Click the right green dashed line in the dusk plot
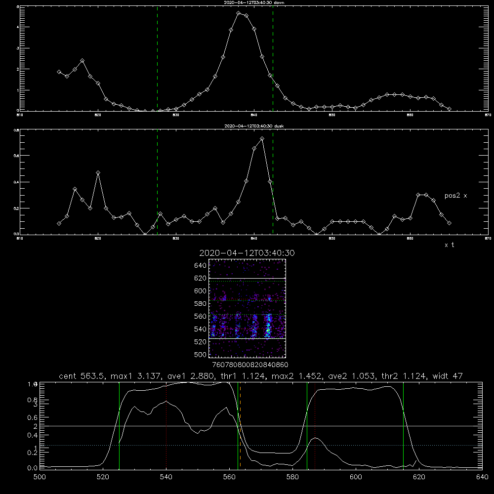The width and height of the screenshot is (494, 494). [x=273, y=182]
